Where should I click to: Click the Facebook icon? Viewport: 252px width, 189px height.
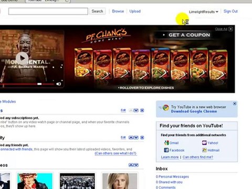coord(166,150)
